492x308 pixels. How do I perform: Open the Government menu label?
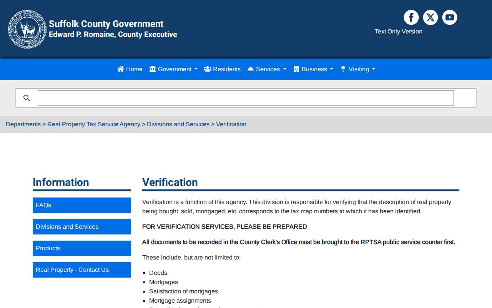coord(175,69)
